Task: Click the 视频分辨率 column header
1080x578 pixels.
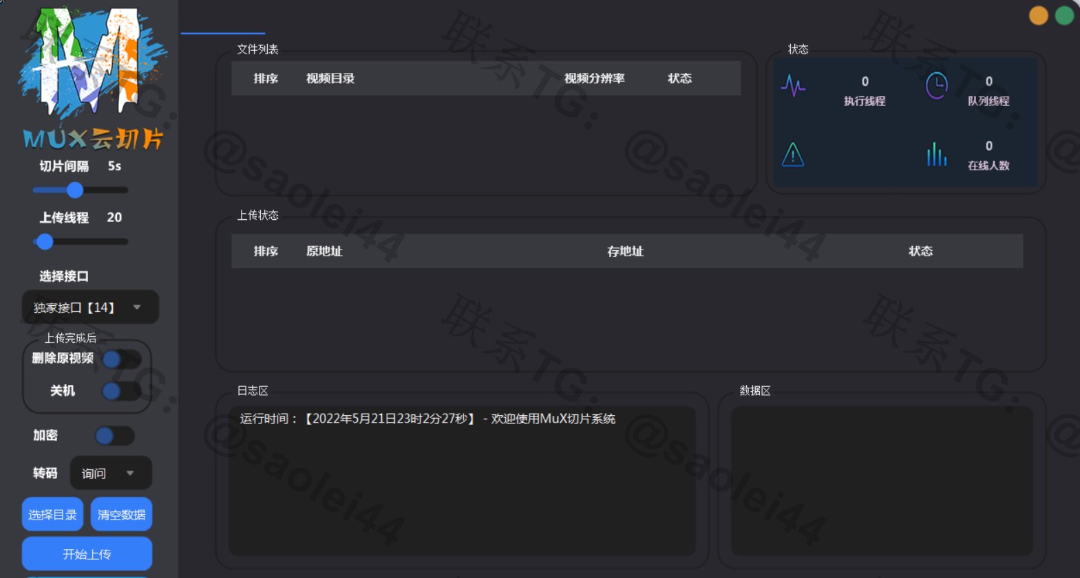Action: pyautogui.click(x=595, y=78)
